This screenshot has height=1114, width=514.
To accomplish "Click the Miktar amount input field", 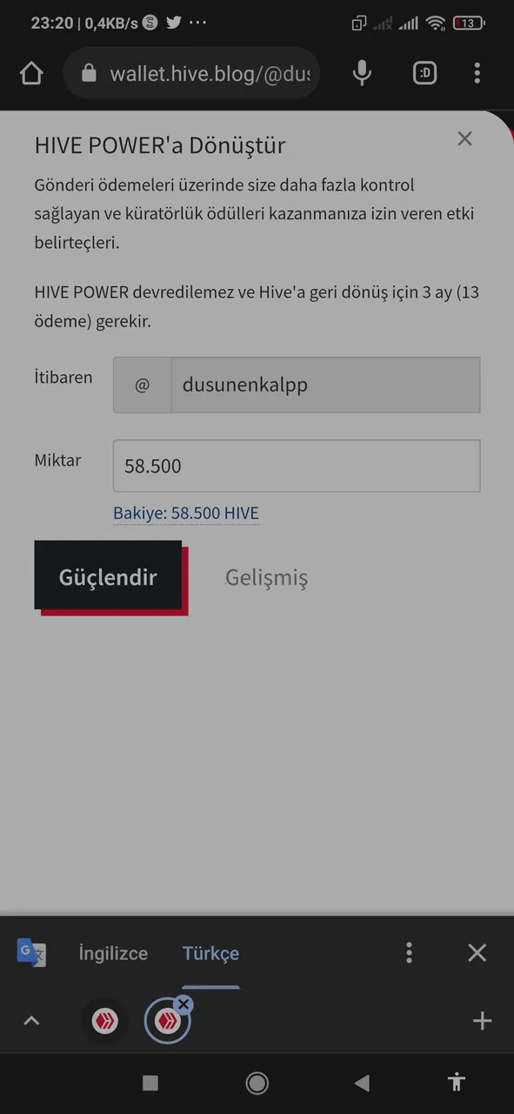I will [x=297, y=466].
